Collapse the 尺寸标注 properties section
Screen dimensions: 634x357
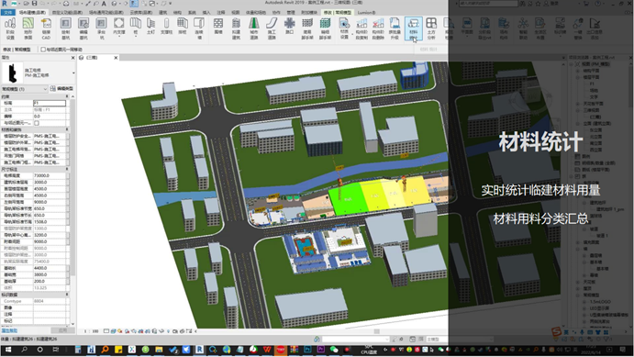point(67,169)
